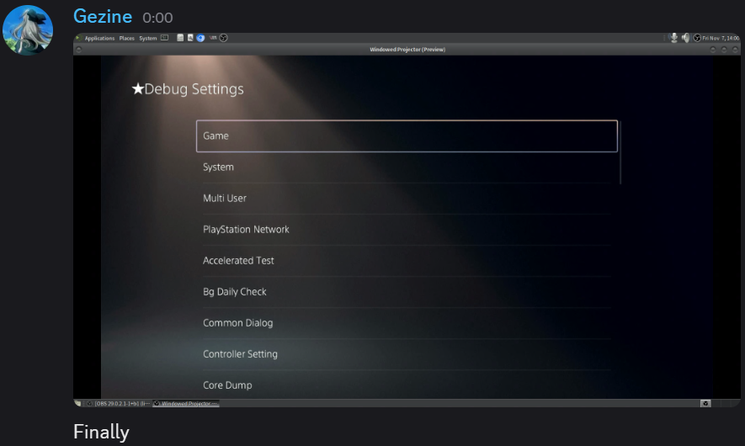The height and width of the screenshot is (446, 745).
Task: Click the OBS tray icon beside the clock
Action: click(x=697, y=38)
